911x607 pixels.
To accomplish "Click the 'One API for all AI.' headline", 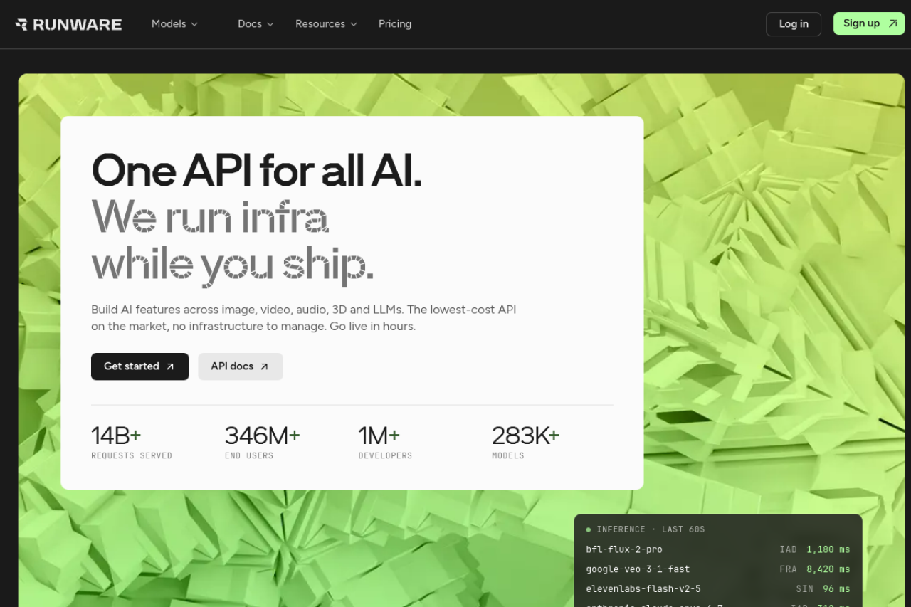I will tap(257, 171).
